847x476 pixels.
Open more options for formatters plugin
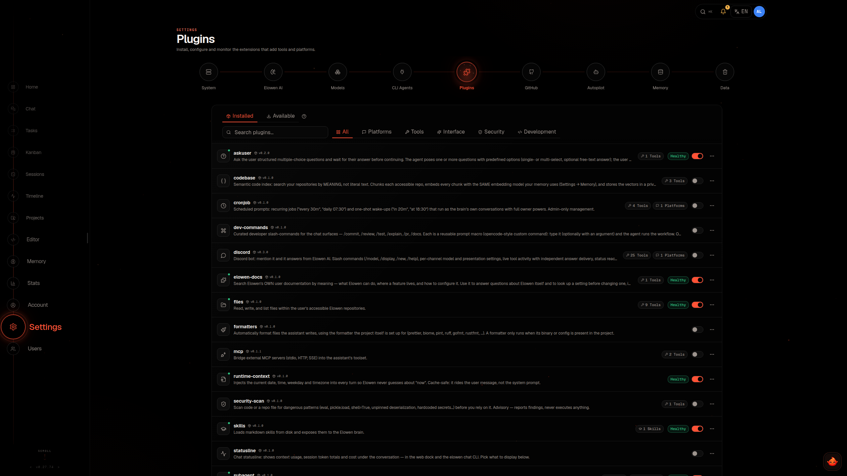712,330
